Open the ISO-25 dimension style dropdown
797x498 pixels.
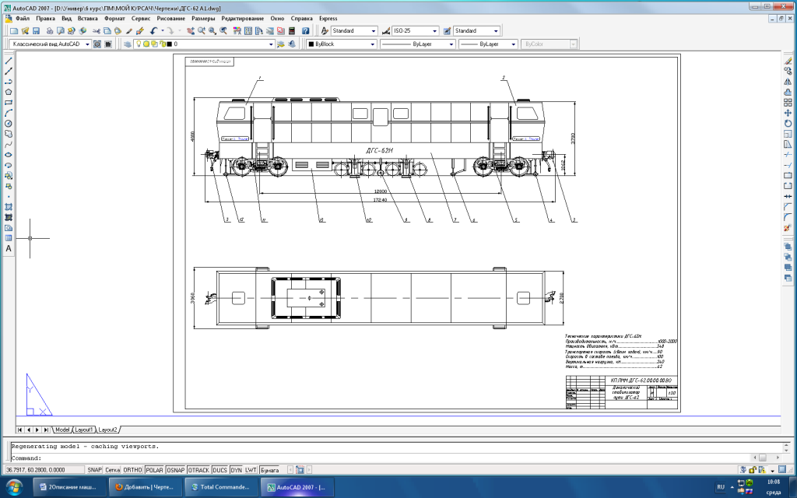coord(416,31)
